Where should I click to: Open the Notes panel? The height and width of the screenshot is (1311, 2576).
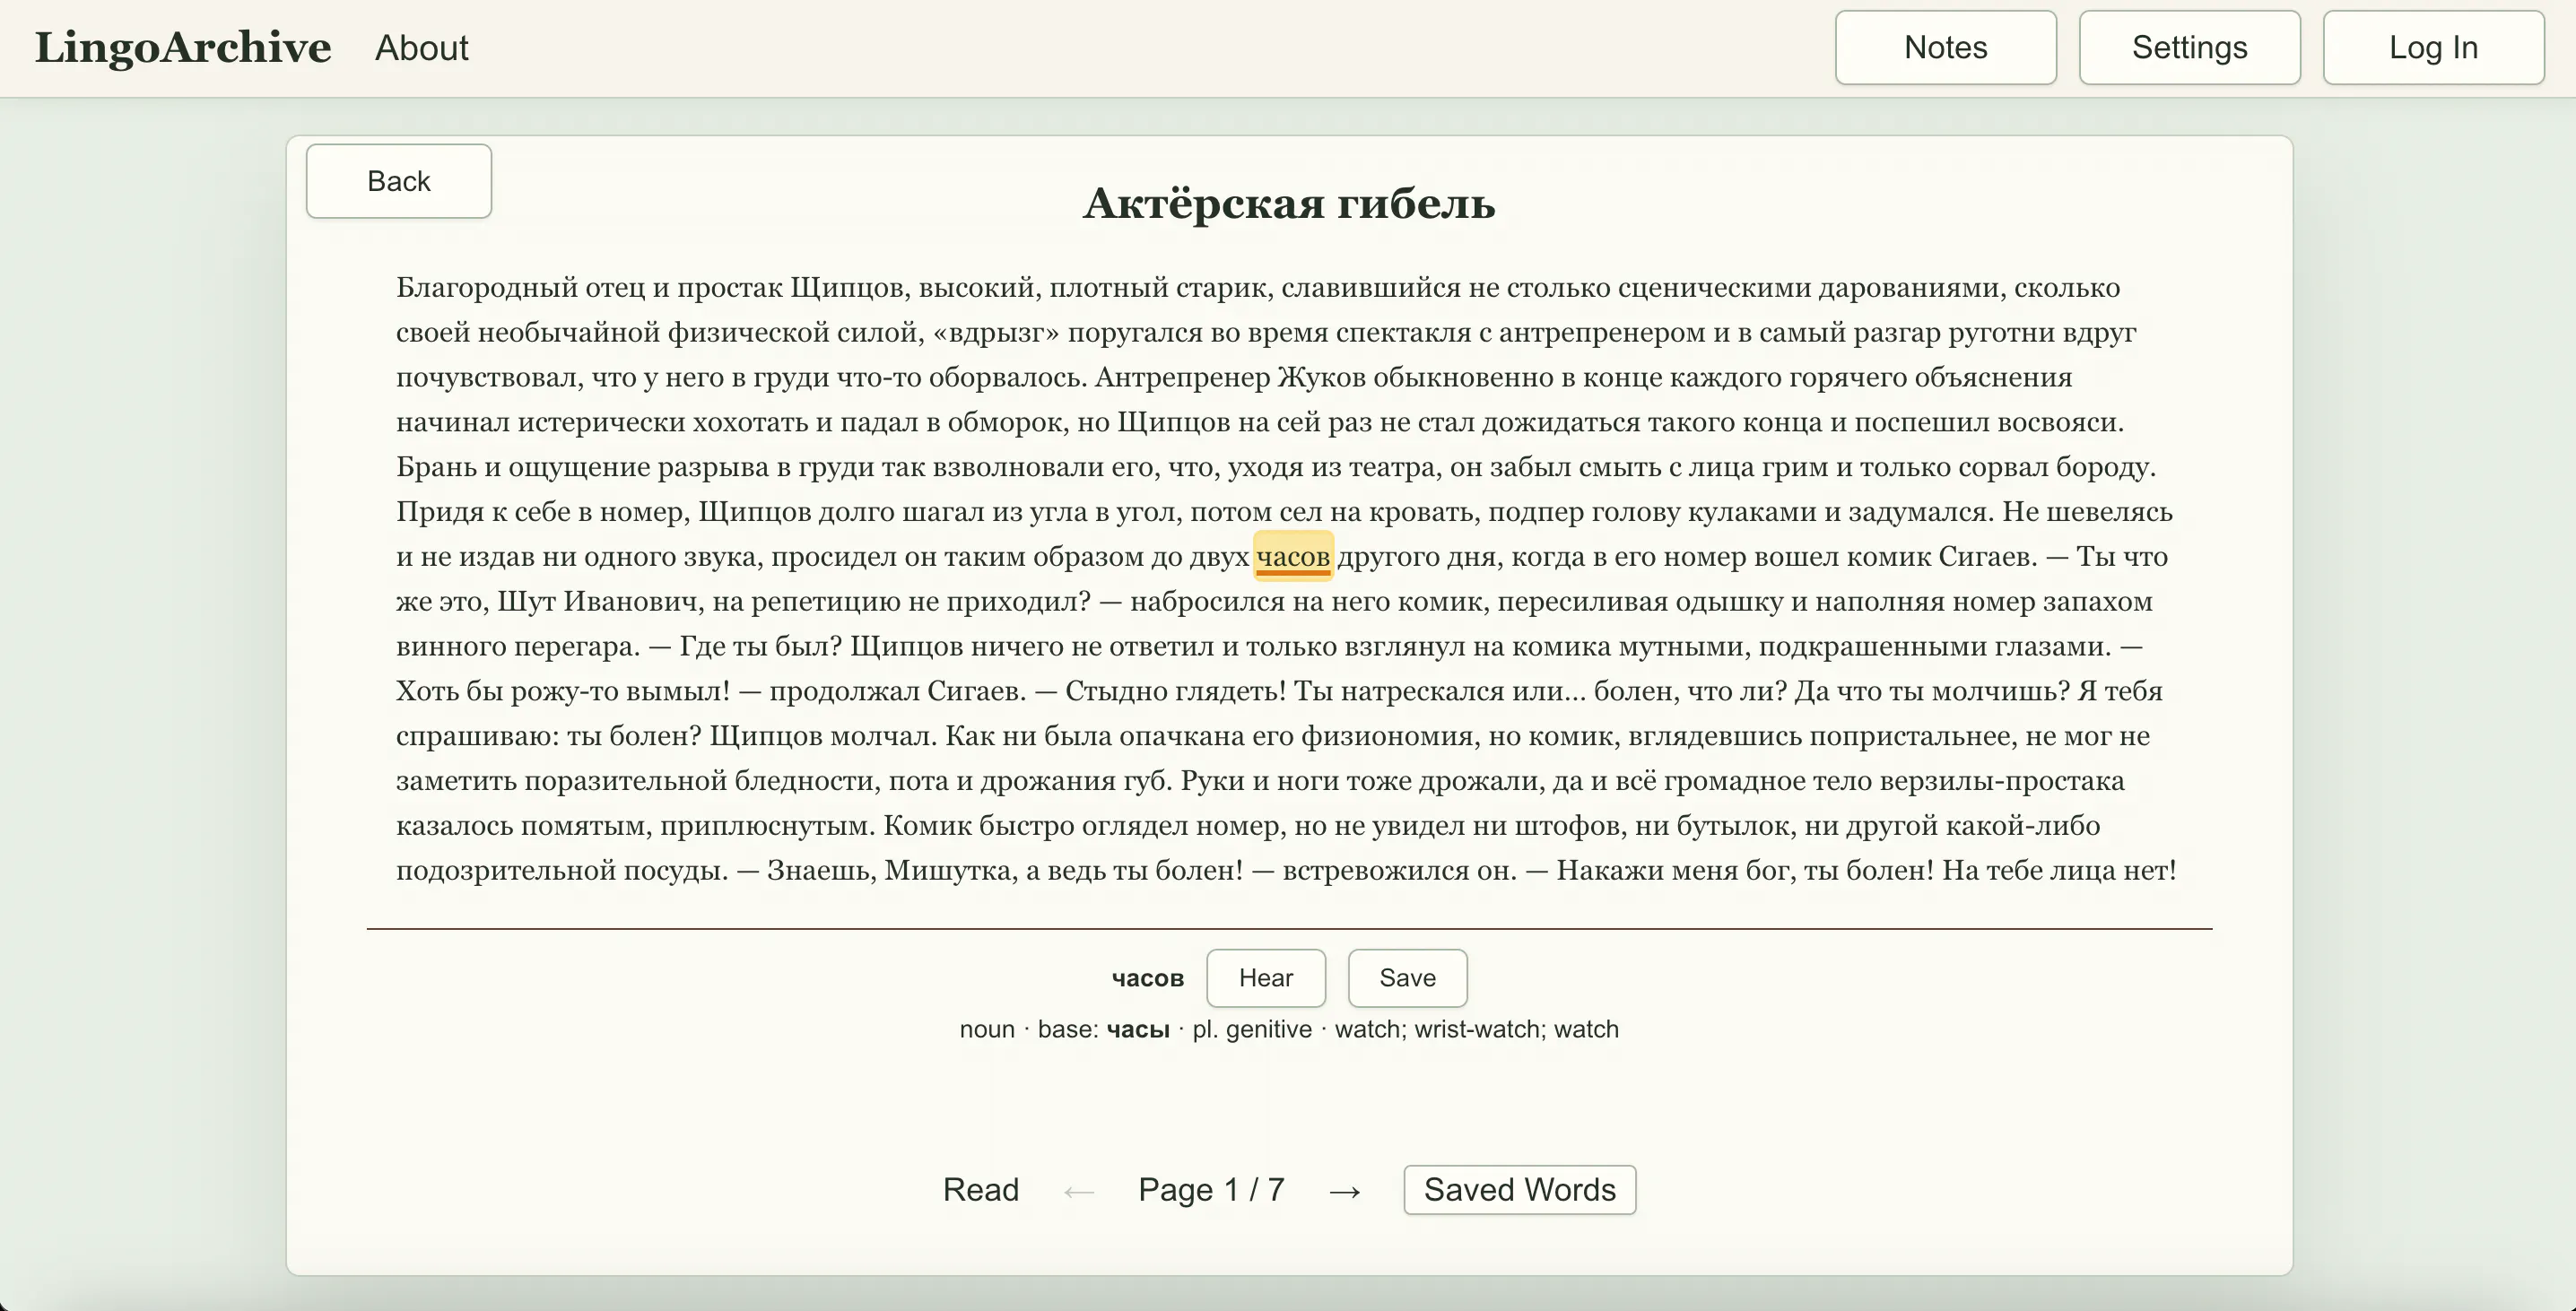[x=1945, y=48]
